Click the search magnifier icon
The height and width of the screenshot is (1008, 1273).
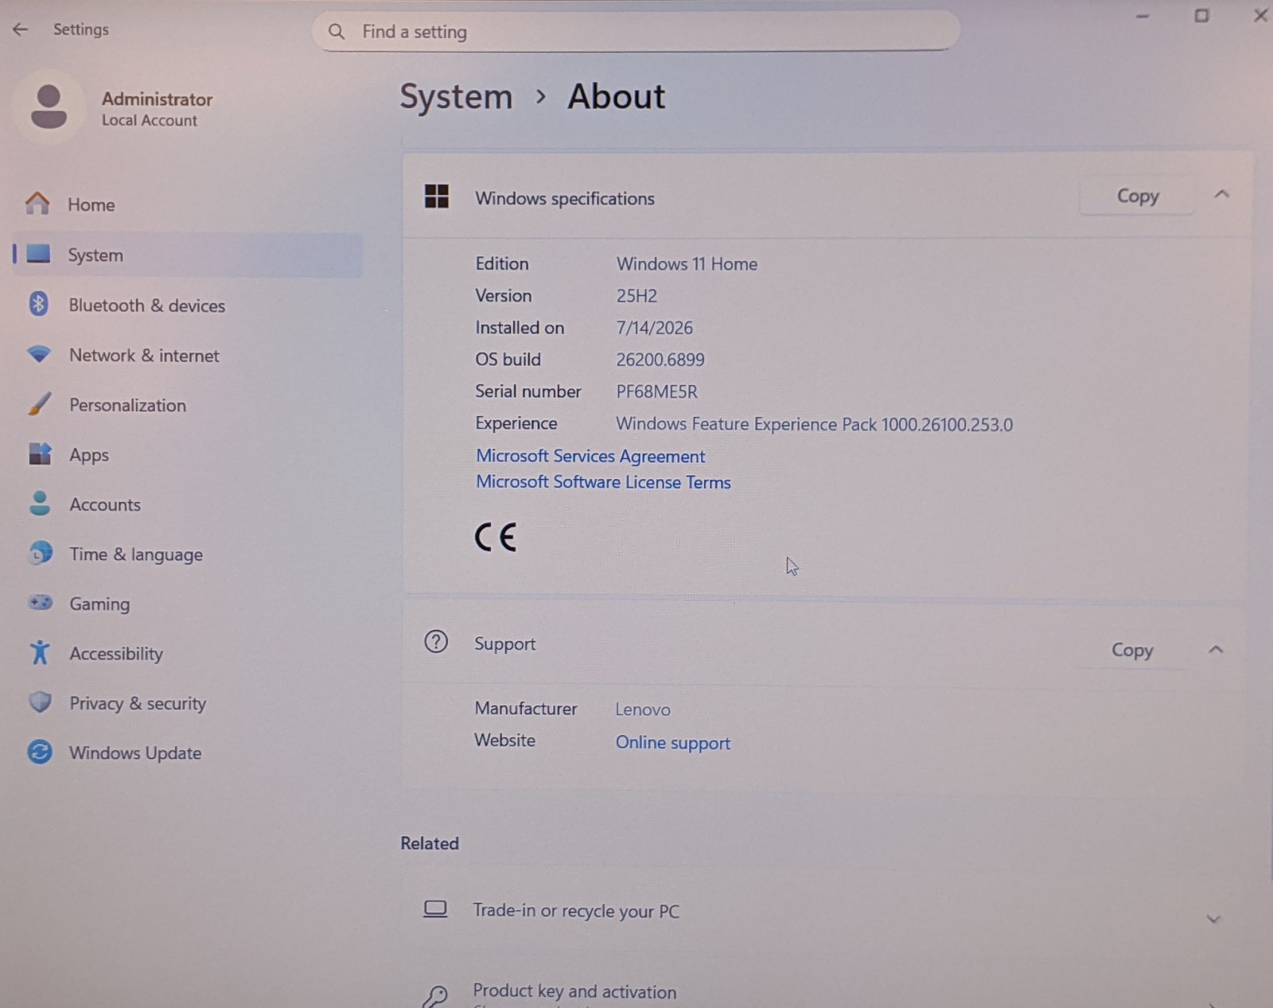(337, 32)
